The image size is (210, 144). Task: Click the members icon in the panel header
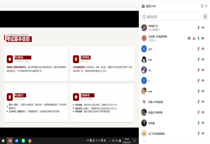pos(143,6)
